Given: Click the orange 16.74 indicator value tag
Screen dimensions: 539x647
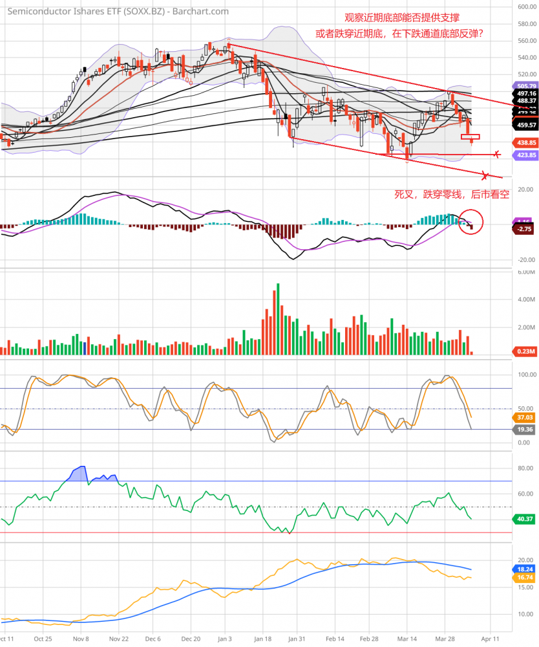Looking at the screenshot, I should click(x=524, y=578).
